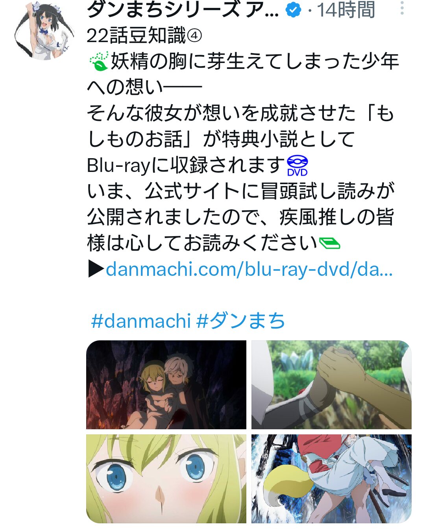This screenshot has height=530, width=425.
Task: Open the blue-eyed elf close-up thumbnail
Action: 166,479
